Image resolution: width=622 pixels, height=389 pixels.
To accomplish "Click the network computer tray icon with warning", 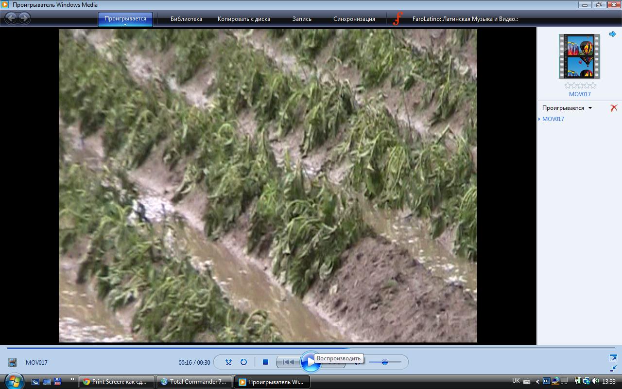I will 555,381.
